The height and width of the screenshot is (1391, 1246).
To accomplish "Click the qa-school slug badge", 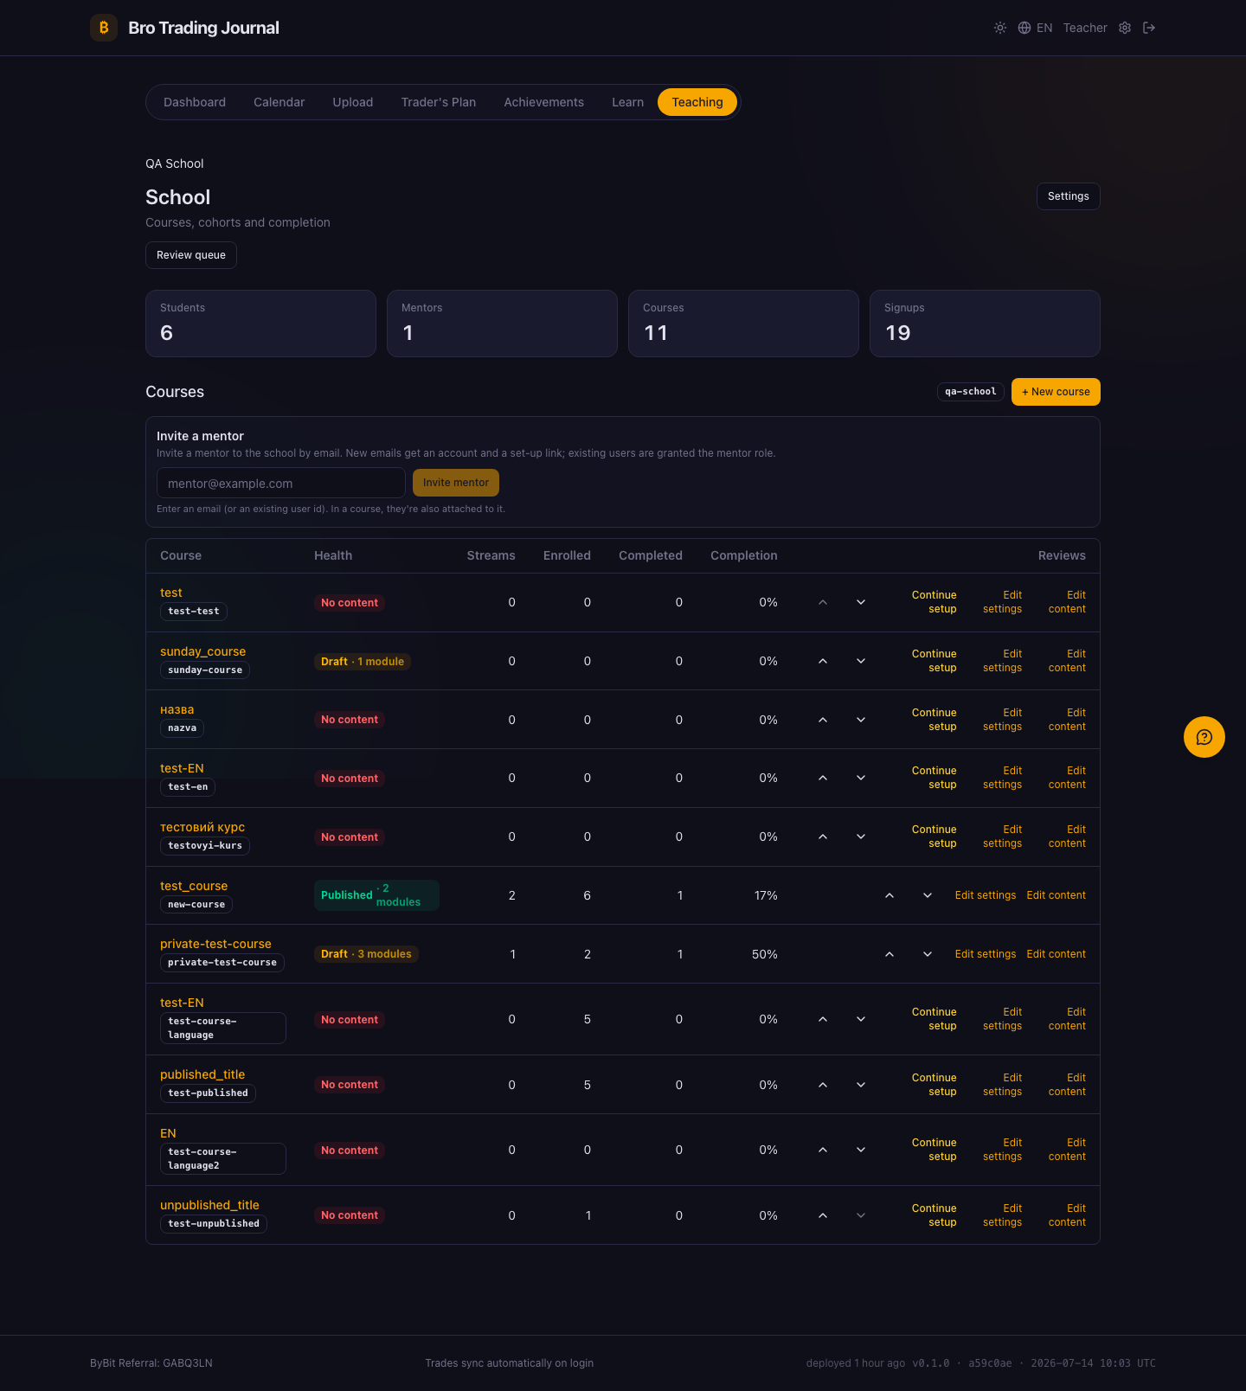I will click(971, 392).
